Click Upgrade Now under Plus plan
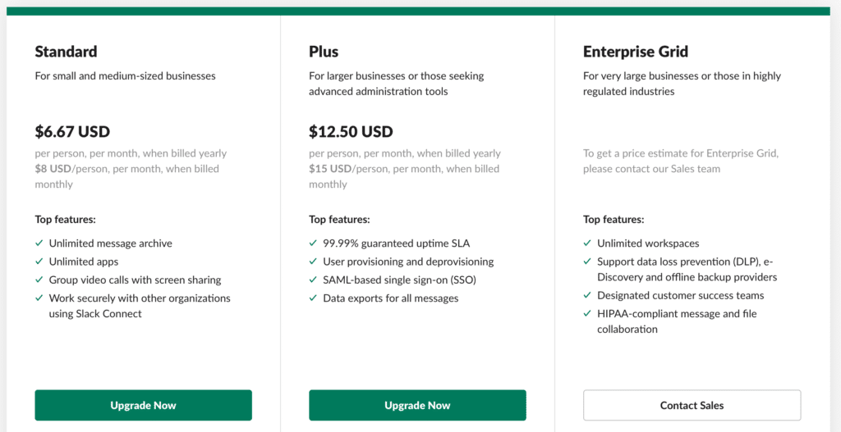 click(x=417, y=405)
